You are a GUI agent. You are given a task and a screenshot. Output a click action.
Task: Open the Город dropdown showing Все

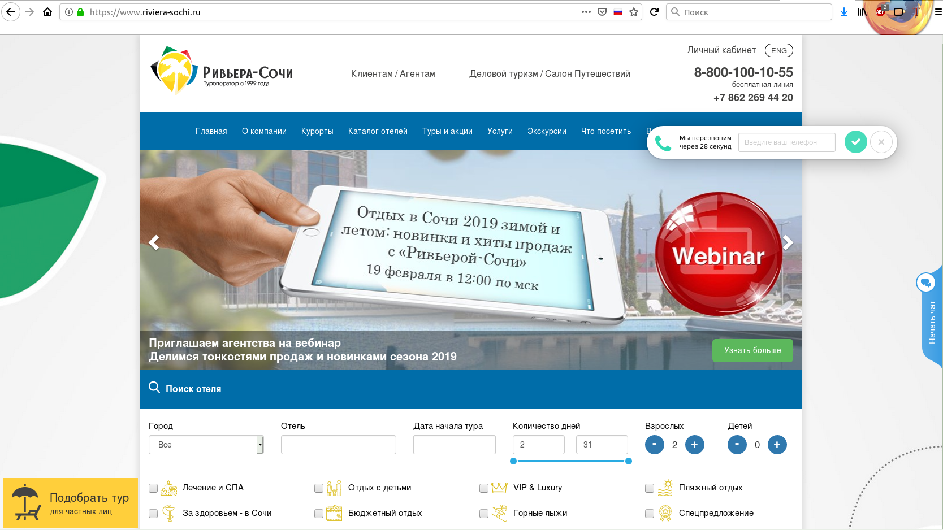click(206, 445)
